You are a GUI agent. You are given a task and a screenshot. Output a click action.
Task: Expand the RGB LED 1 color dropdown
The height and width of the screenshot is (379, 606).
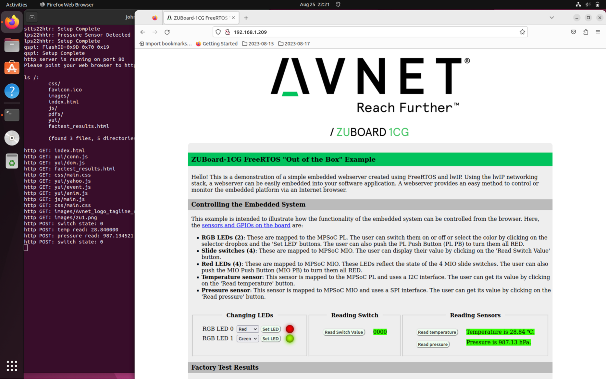(x=247, y=338)
